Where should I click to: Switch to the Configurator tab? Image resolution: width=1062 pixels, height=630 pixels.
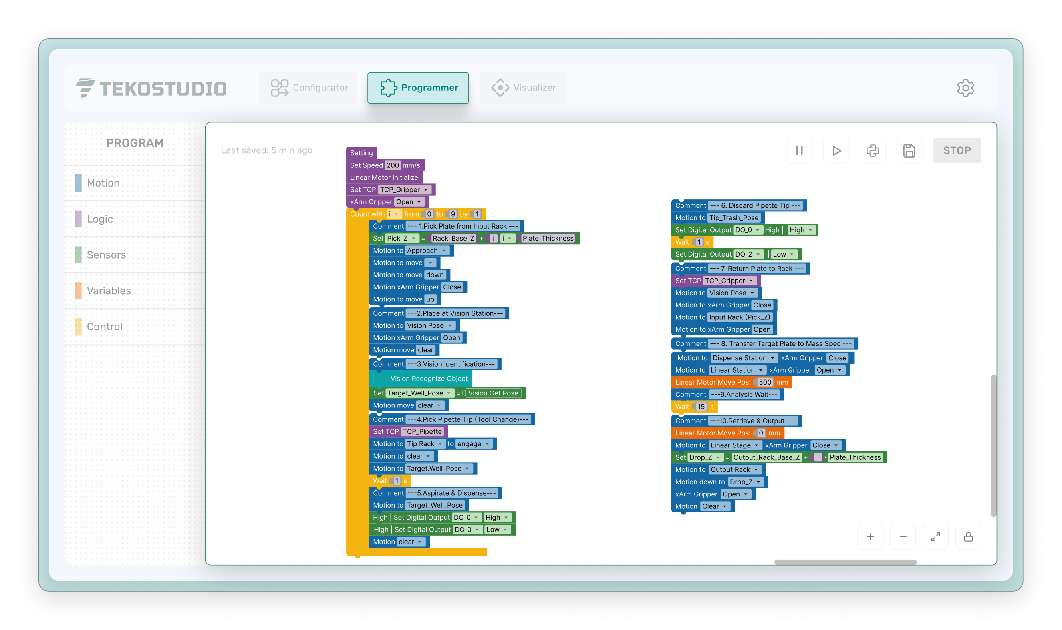click(x=309, y=88)
